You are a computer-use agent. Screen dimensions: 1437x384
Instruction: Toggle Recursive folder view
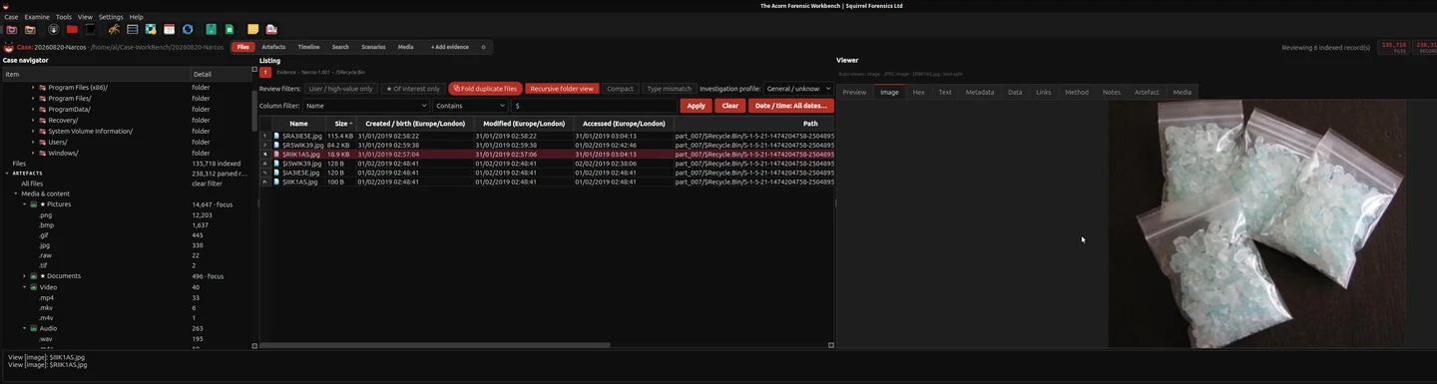[x=562, y=89]
